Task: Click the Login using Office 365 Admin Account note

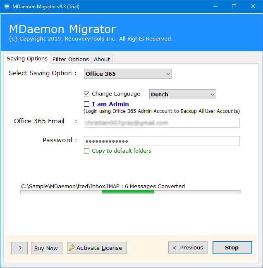Action: pos(162,111)
